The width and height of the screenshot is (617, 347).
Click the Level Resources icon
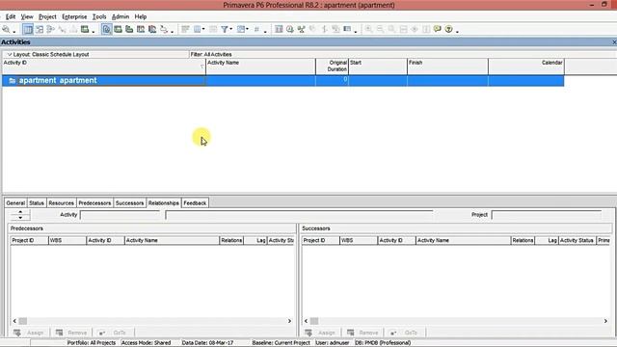[x=302, y=29]
